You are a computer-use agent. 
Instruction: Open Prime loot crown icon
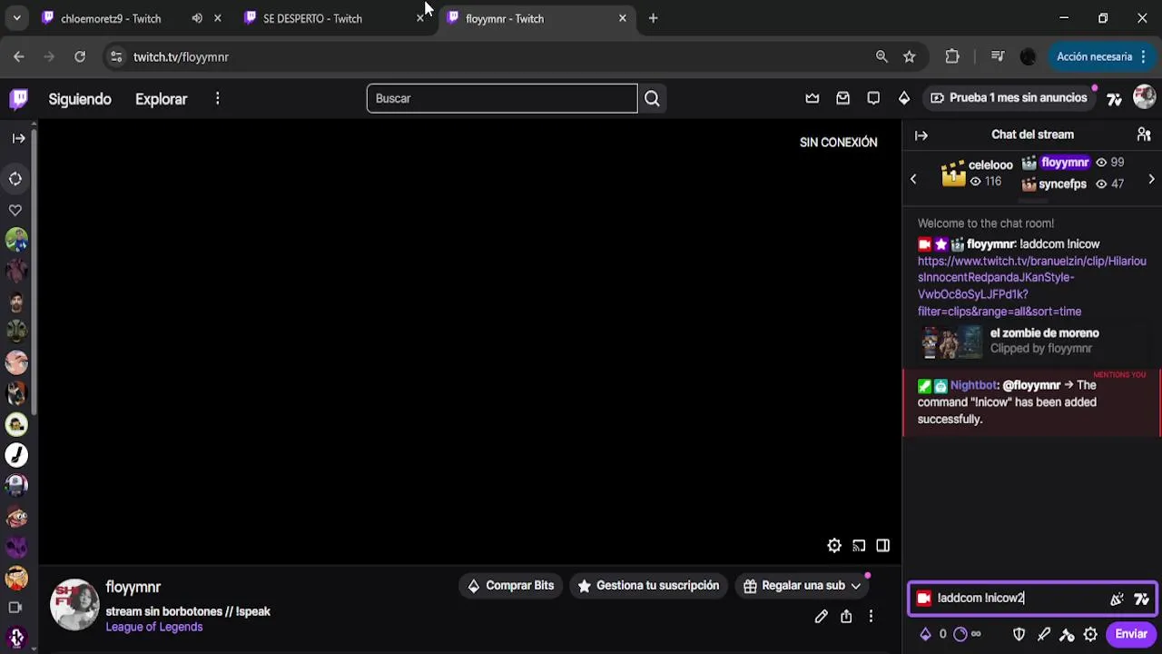click(x=812, y=98)
